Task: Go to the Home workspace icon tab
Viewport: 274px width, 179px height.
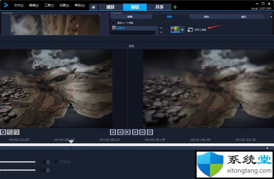Action: [x=94, y=7]
